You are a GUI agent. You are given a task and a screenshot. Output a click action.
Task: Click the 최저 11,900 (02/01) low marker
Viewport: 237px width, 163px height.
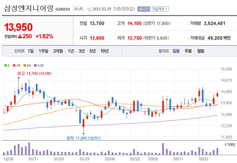84,138
